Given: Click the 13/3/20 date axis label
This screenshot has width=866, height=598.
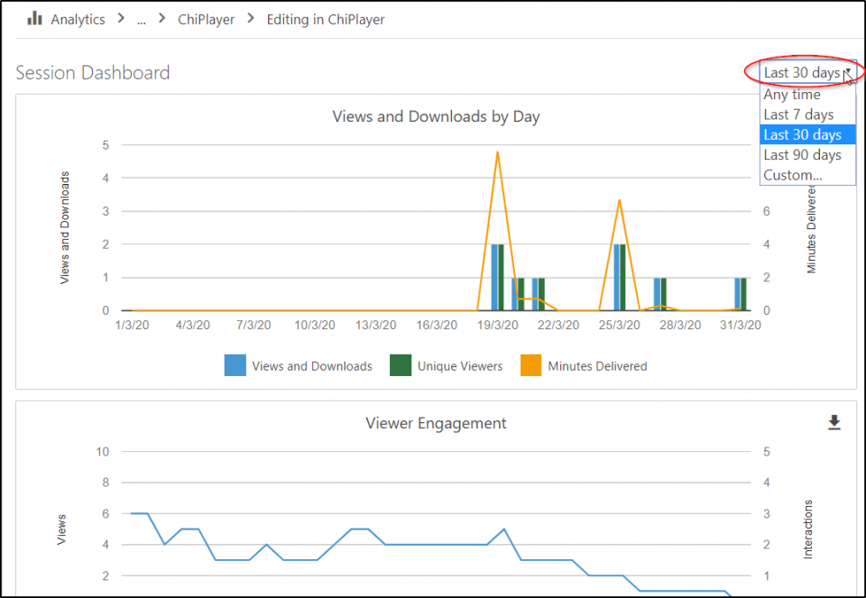Looking at the screenshot, I should point(375,325).
